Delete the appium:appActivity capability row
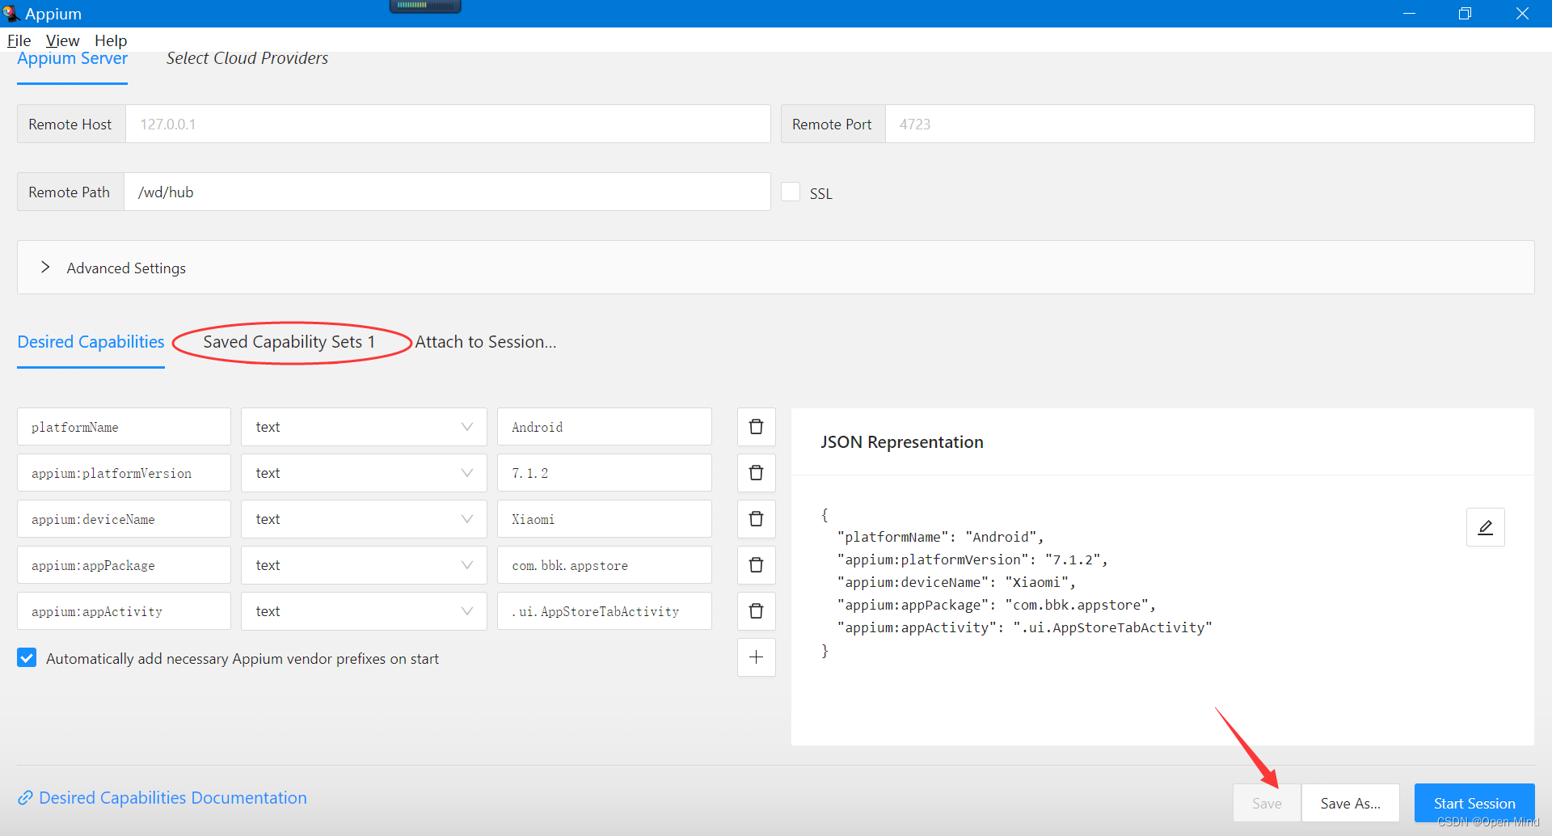The height and width of the screenshot is (836, 1552). pos(756,611)
